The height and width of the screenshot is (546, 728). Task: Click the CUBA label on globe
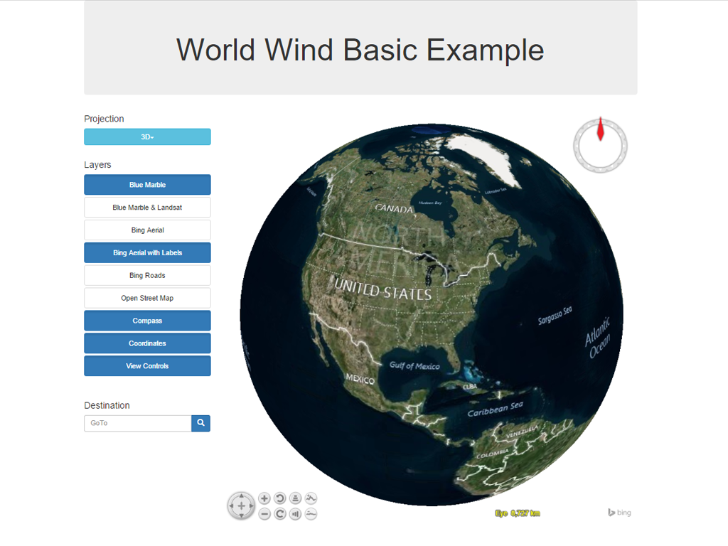tap(470, 386)
